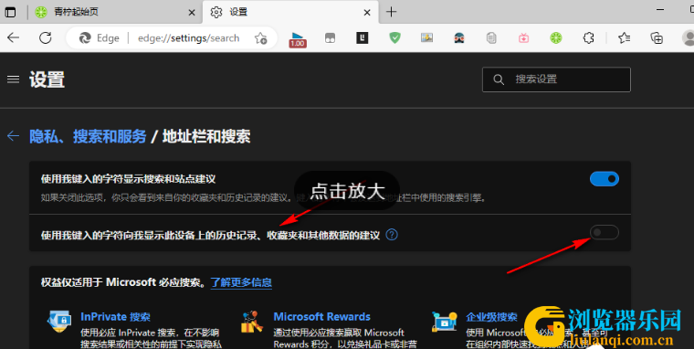Click the 搜索设置 search box

pos(556,79)
